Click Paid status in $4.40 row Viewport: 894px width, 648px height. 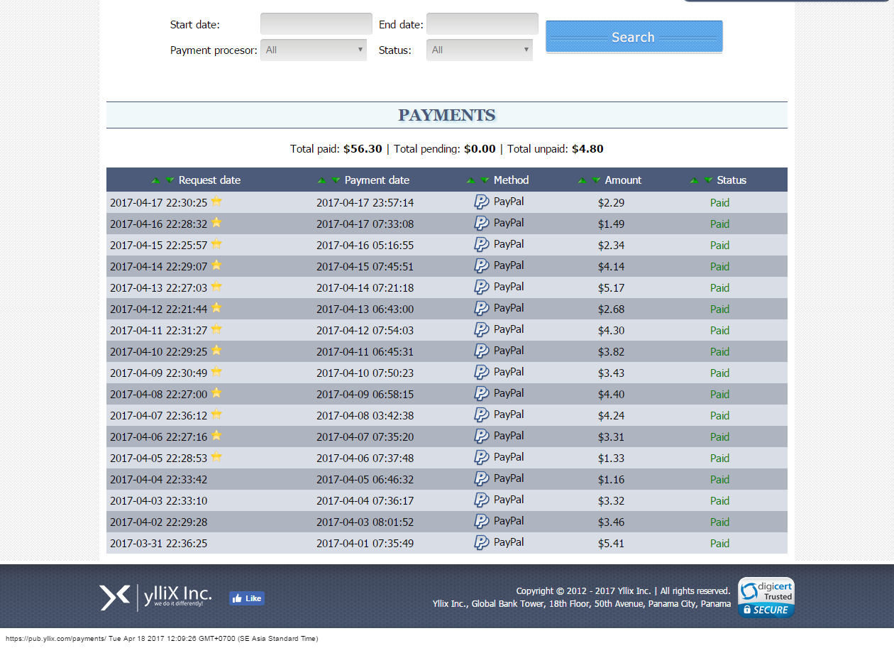(719, 395)
